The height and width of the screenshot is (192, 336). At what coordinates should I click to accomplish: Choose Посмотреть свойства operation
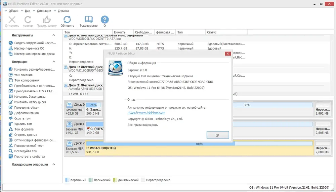(27, 156)
